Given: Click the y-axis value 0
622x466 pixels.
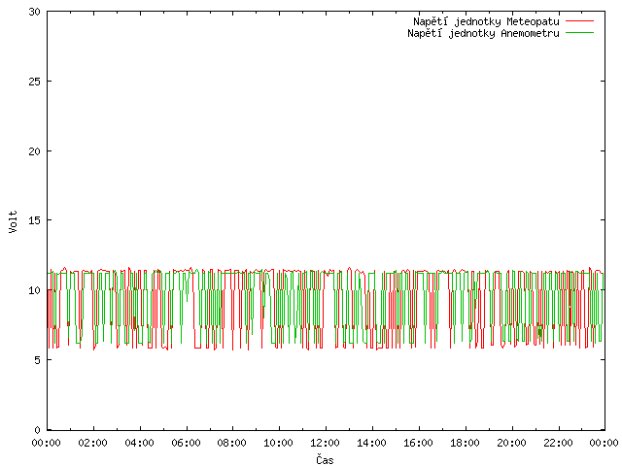Looking at the screenshot, I should [37, 430].
